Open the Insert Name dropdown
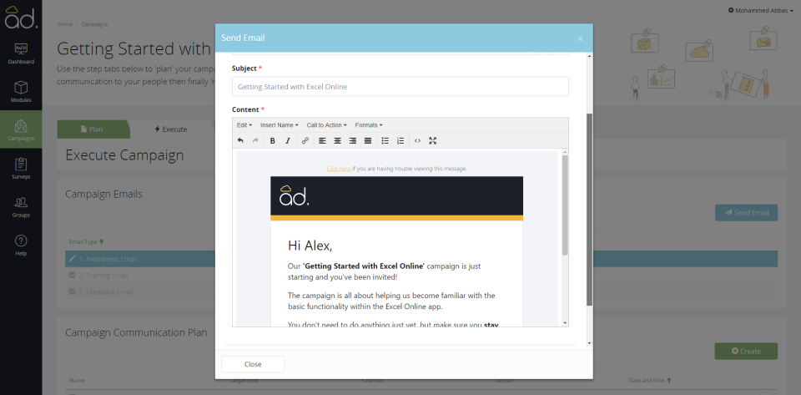 click(x=280, y=125)
